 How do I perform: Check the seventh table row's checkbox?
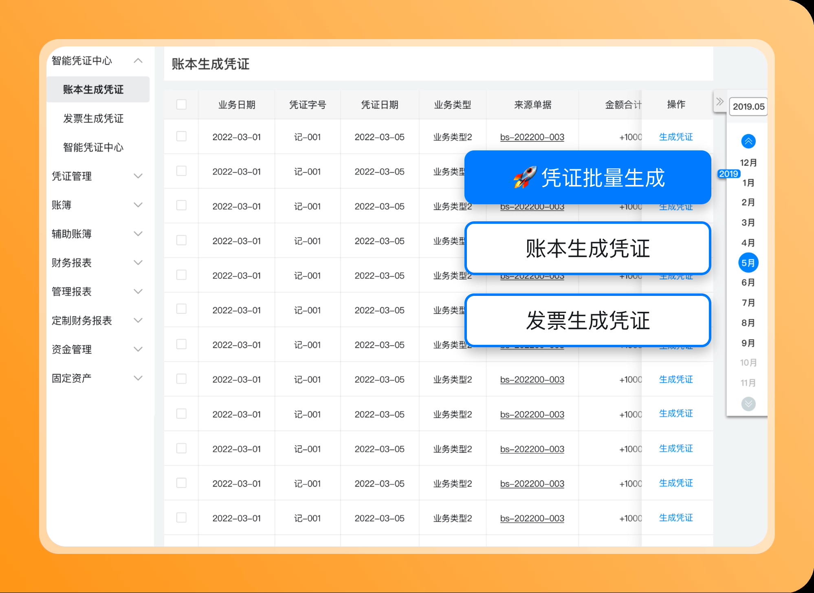pyautogui.click(x=181, y=344)
